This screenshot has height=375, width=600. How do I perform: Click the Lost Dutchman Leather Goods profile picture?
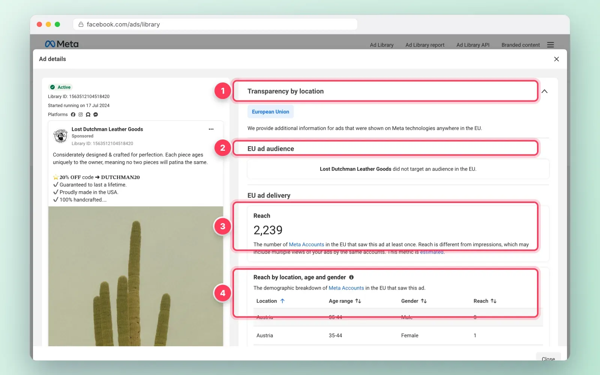[60, 136]
